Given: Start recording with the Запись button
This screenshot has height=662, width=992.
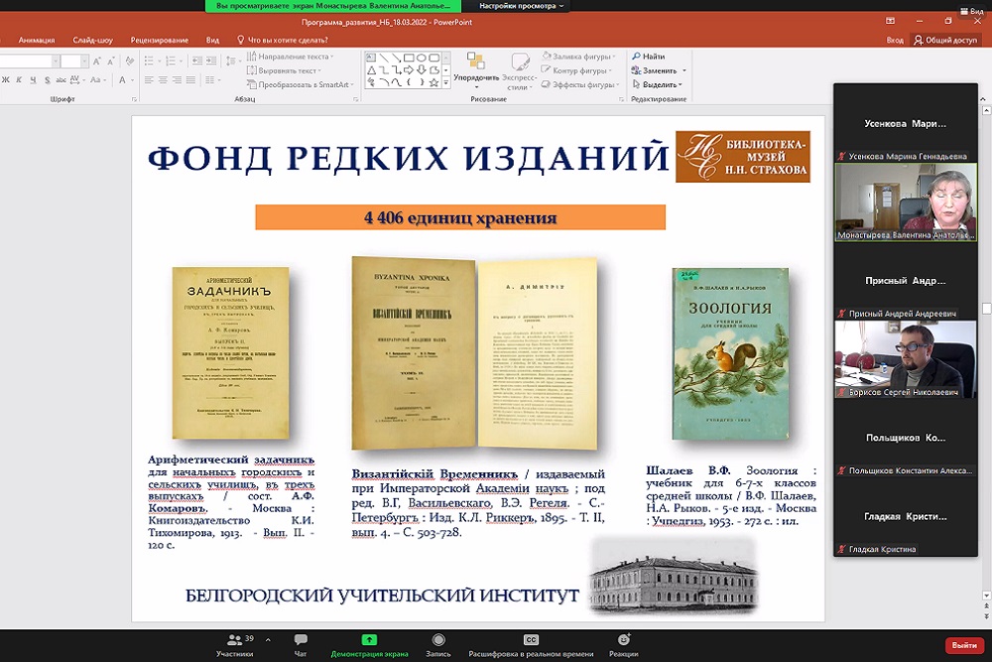Looking at the screenshot, I should tap(438, 641).
